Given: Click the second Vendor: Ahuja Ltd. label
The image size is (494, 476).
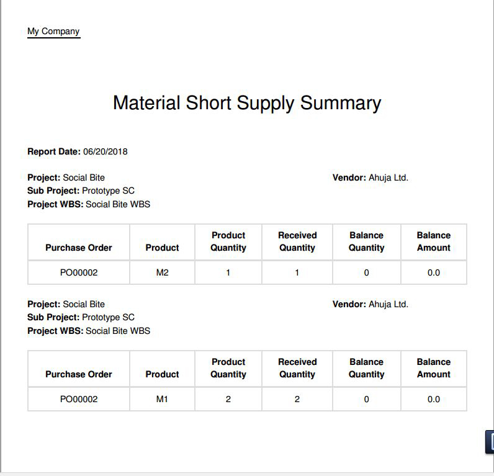Looking at the screenshot, I should click(x=370, y=304).
